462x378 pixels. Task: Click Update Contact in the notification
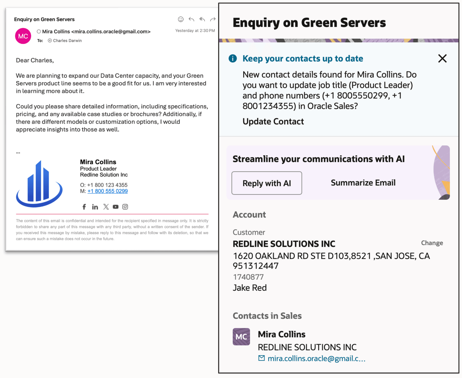(273, 121)
